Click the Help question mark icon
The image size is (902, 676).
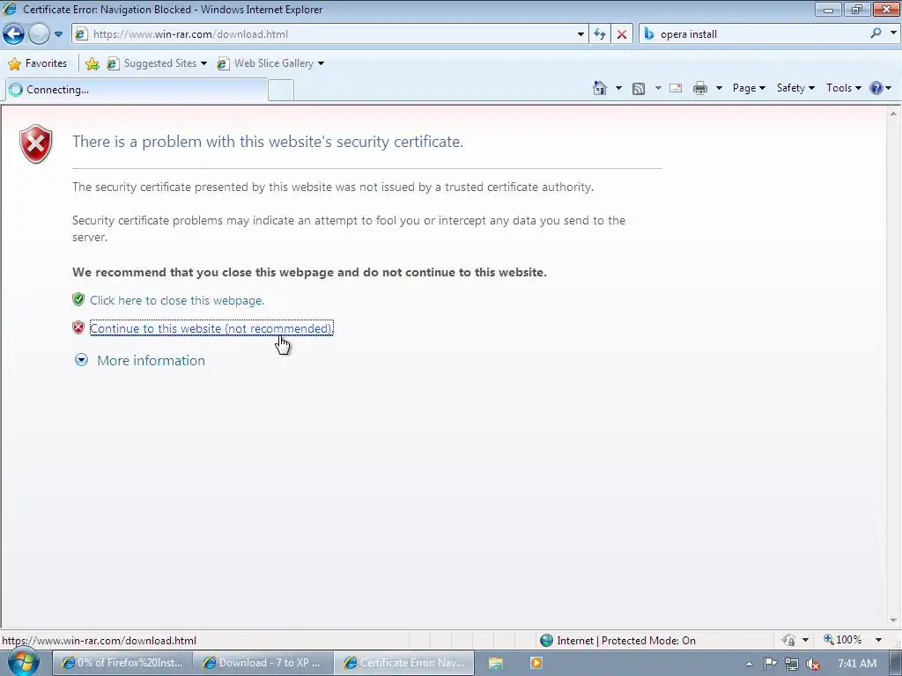pyautogui.click(x=876, y=88)
